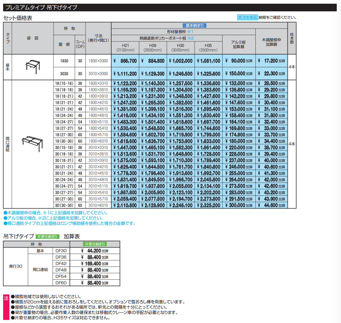341x323 pixels.
Task: Click the basic type carport diagram
Action: [33, 67]
